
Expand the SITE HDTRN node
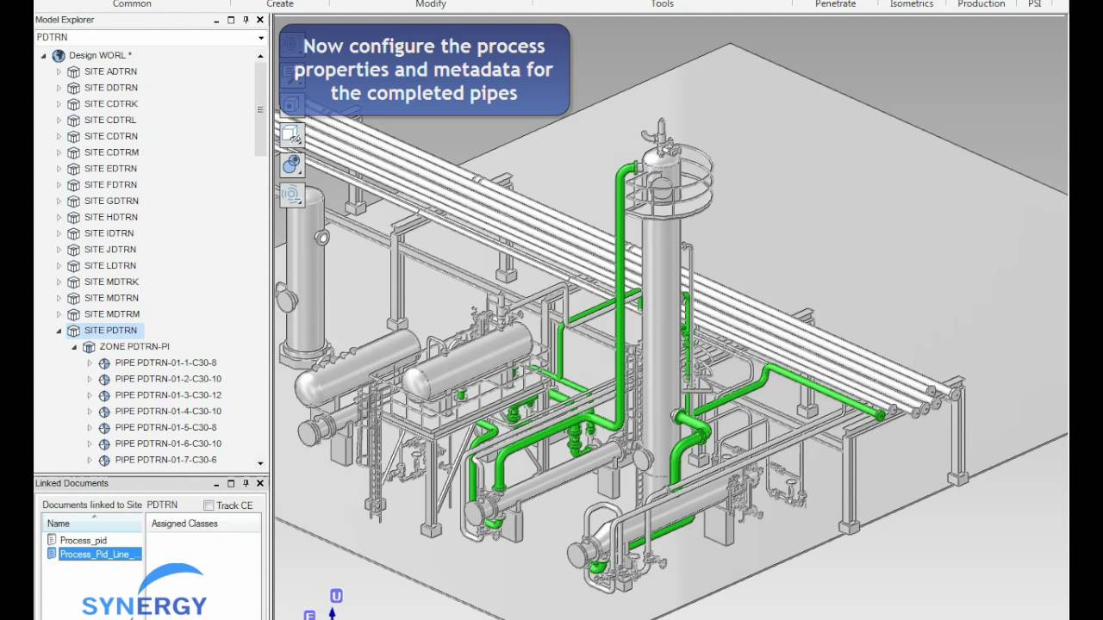click(59, 217)
